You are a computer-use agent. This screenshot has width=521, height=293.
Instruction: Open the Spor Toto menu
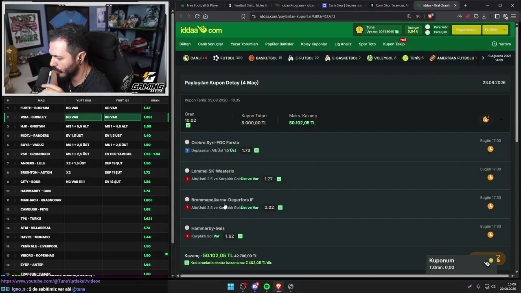coord(367,44)
